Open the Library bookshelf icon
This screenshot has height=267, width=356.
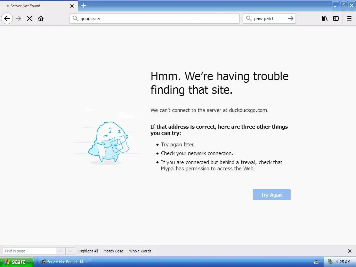click(325, 18)
